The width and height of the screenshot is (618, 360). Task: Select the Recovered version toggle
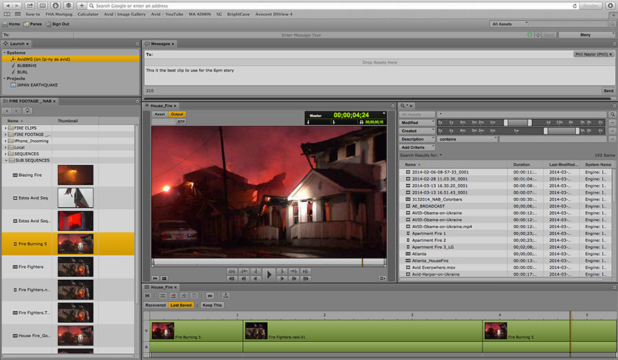coord(155,305)
